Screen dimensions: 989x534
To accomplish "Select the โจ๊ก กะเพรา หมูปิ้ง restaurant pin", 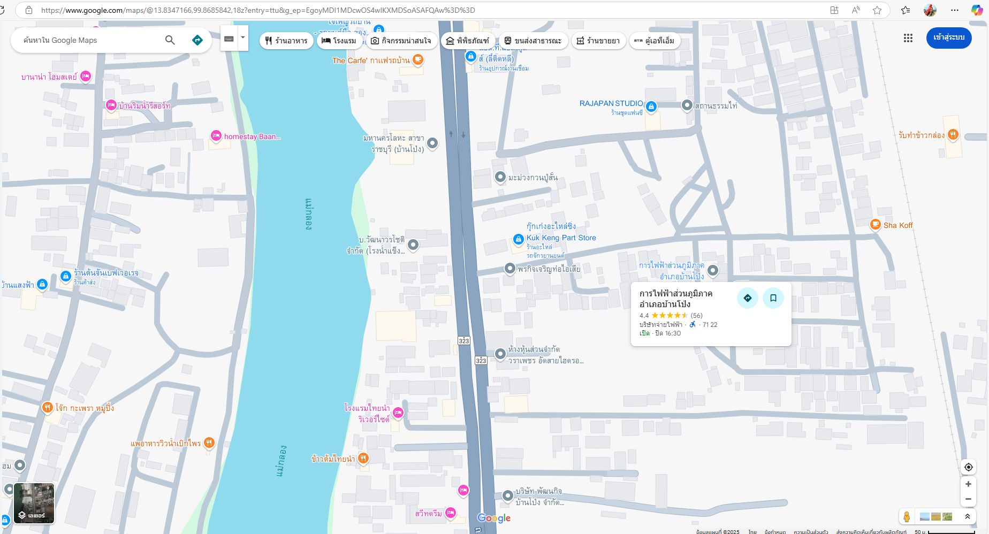I will click(x=47, y=408).
